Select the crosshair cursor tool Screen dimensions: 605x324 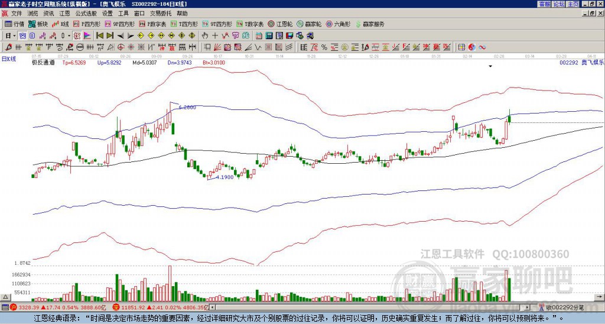click(x=215, y=35)
